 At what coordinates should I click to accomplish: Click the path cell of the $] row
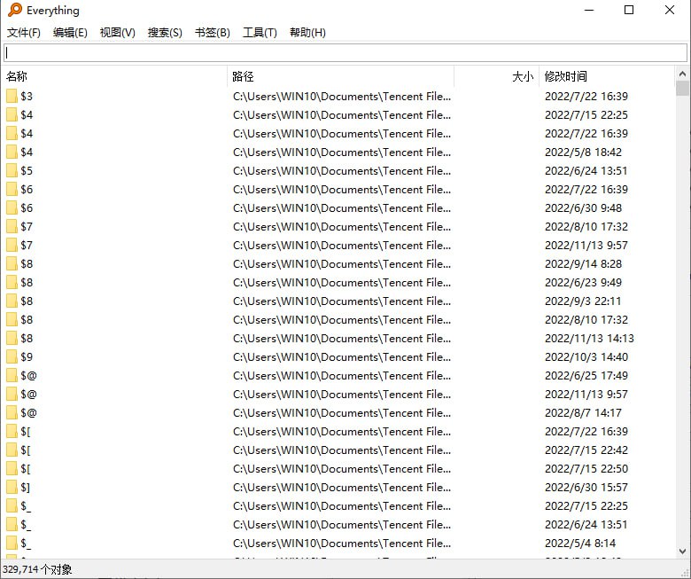tap(342, 488)
